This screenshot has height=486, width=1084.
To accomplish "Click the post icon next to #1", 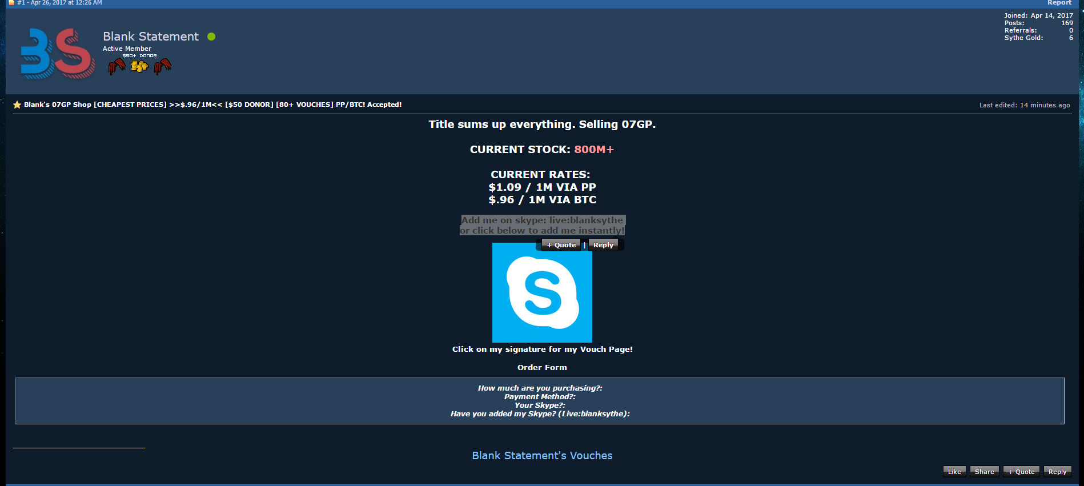I will (11, 3).
